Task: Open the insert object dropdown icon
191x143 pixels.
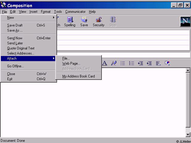Action: coord(167,63)
